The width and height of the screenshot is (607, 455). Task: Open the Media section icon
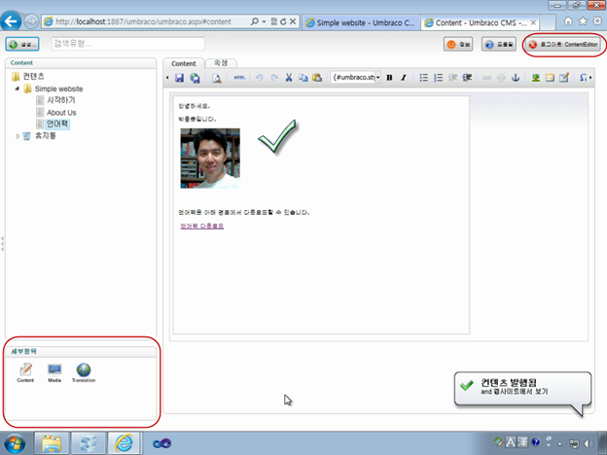tap(54, 373)
